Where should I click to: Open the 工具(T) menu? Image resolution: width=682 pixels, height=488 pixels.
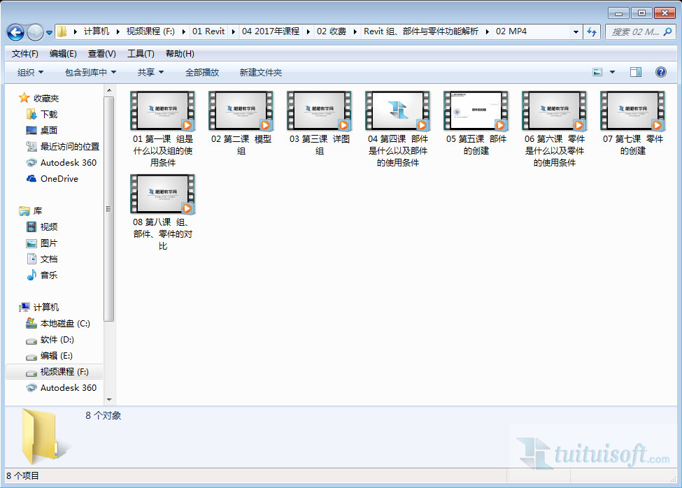point(141,54)
